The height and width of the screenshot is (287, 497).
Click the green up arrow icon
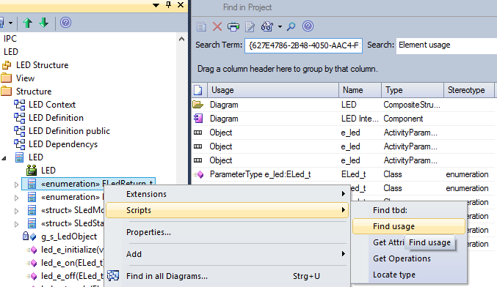pos(28,23)
